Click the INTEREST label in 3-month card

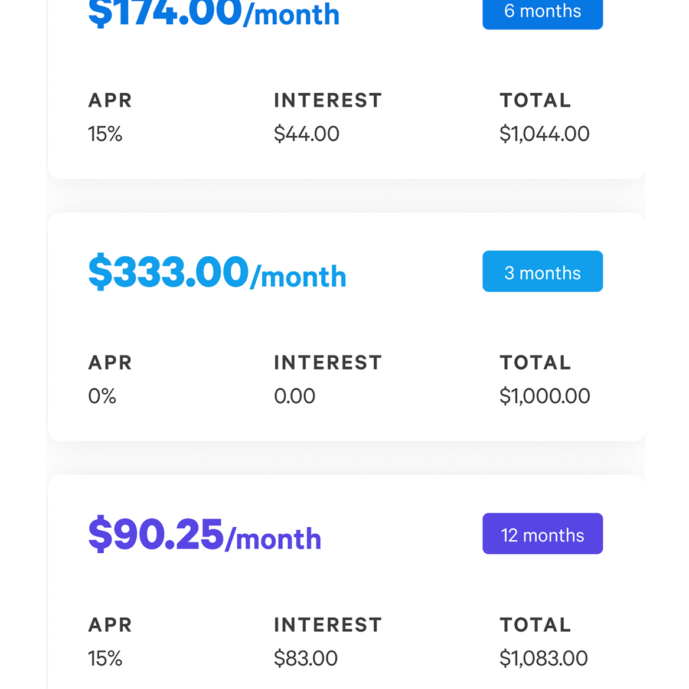(328, 363)
